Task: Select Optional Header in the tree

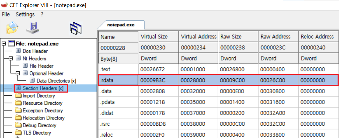Action: click(x=47, y=73)
